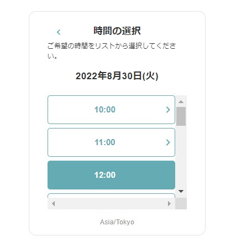
Task: Click the partially visible slot below 12:00
Action: pos(111,196)
